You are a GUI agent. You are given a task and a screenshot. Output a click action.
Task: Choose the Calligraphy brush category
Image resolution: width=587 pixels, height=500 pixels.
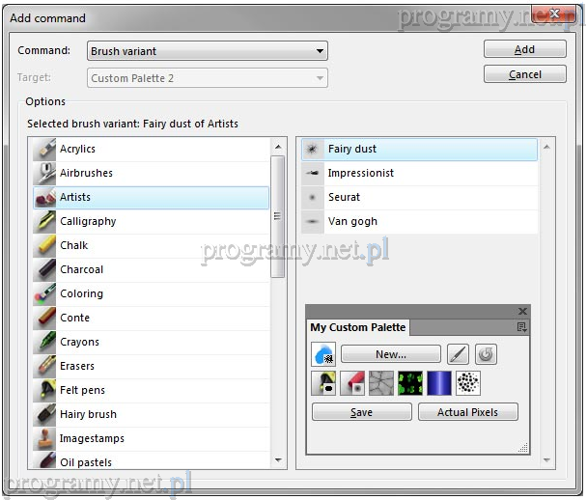click(x=87, y=221)
